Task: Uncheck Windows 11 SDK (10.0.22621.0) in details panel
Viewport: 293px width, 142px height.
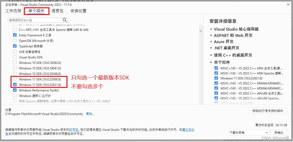Action: (x=216, y=78)
